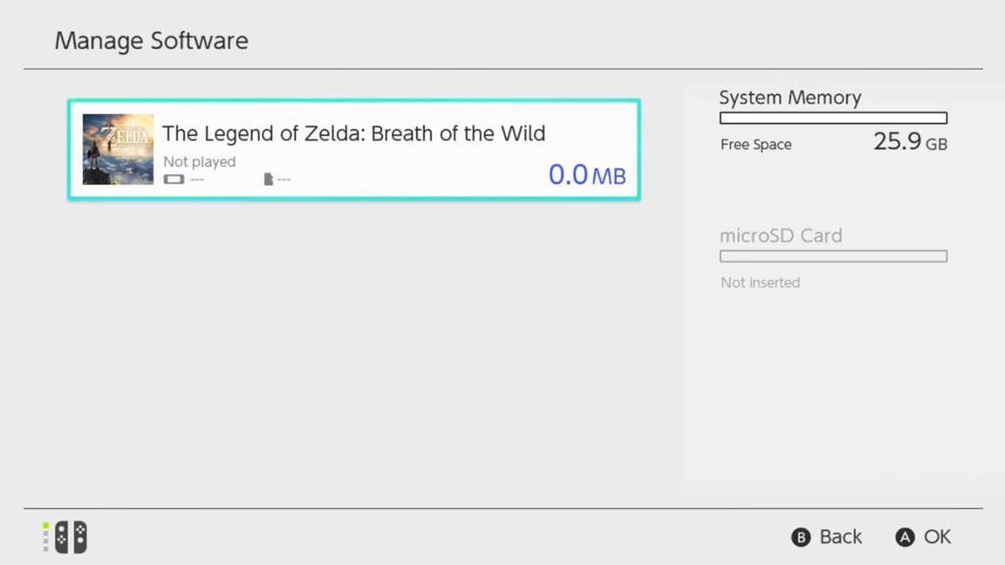This screenshot has height=565, width=1005.
Task: Click the Free Space label
Action: [x=755, y=145]
